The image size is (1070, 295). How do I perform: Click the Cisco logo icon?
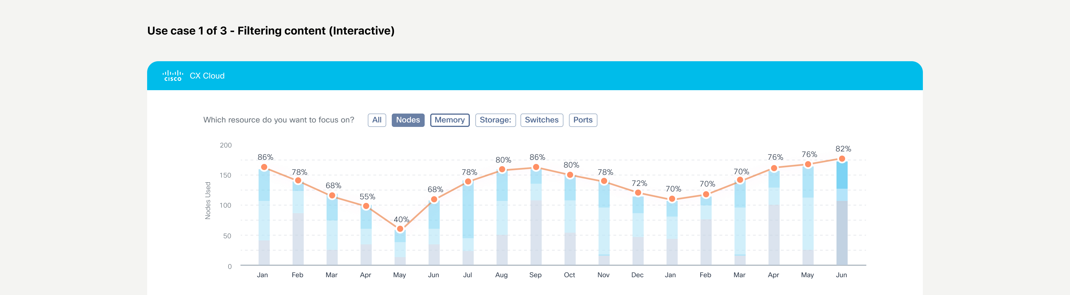click(172, 76)
